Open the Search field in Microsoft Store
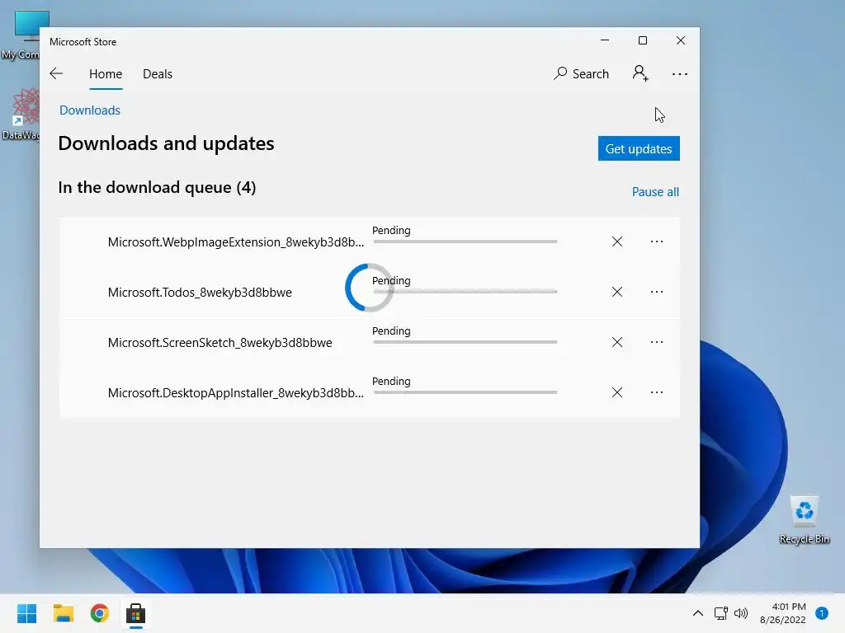The width and height of the screenshot is (845, 633). click(581, 73)
